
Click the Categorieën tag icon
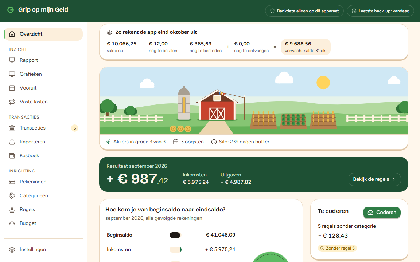coord(12,196)
